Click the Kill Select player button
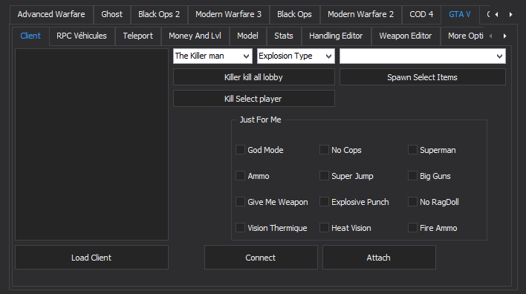 tap(254, 99)
